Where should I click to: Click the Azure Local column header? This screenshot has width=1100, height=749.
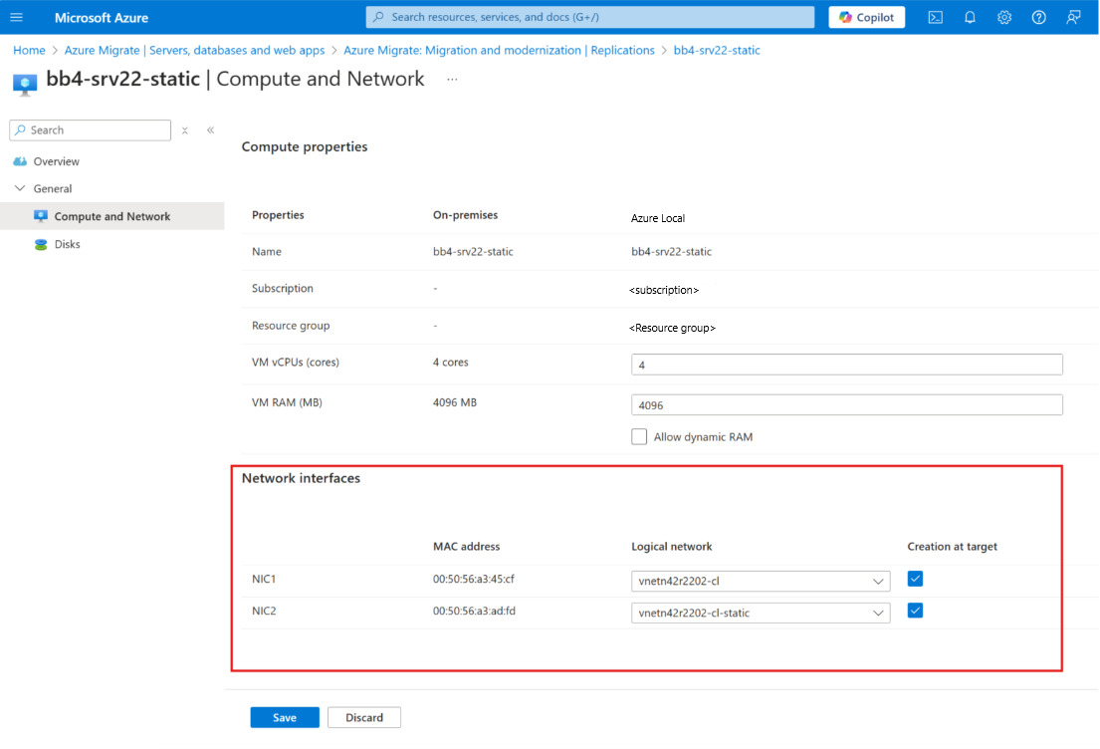pos(657,218)
